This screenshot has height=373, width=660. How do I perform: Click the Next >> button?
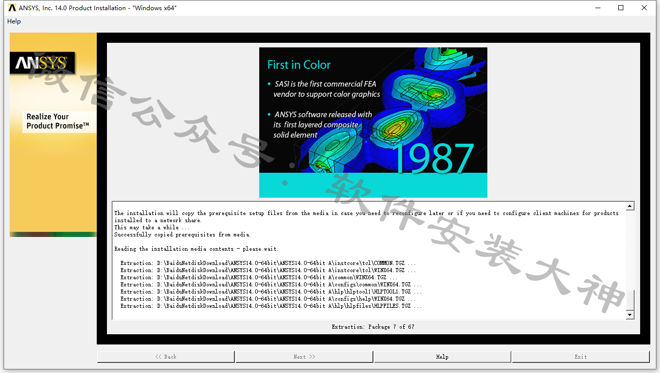click(304, 357)
